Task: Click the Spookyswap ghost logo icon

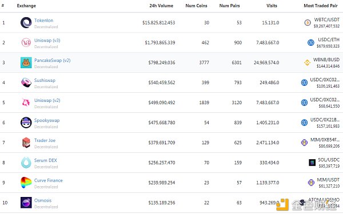Action: (x=26, y=123)
